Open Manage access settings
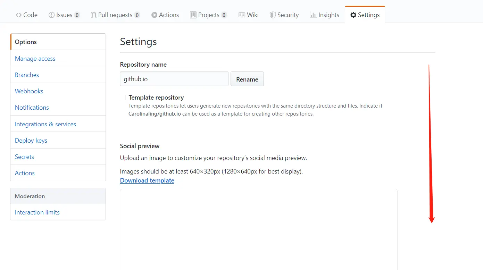This screenshot has width=483, height=270. pyautogui.click(x=58, y=58)
